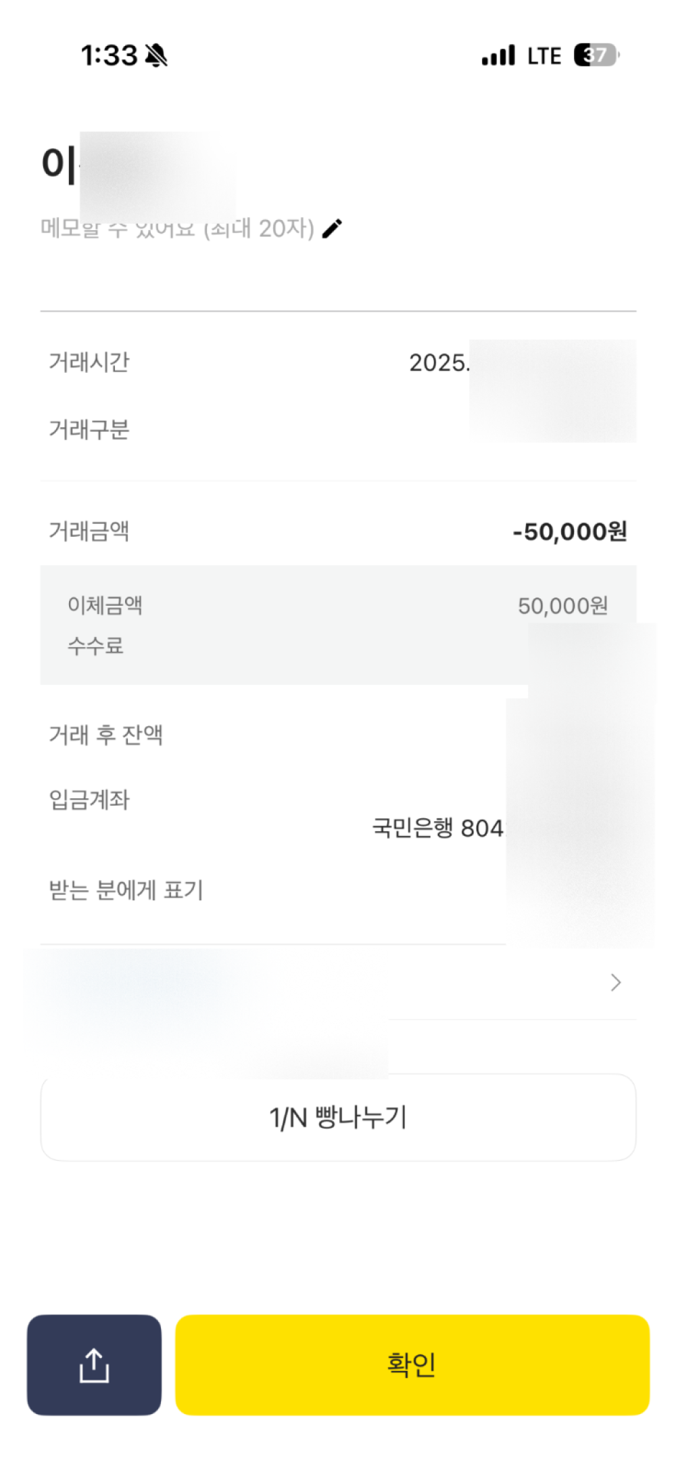676x1473 pixels.
Task: Tap the -50,000원 transaction amount
Action: tap(570, 531)
